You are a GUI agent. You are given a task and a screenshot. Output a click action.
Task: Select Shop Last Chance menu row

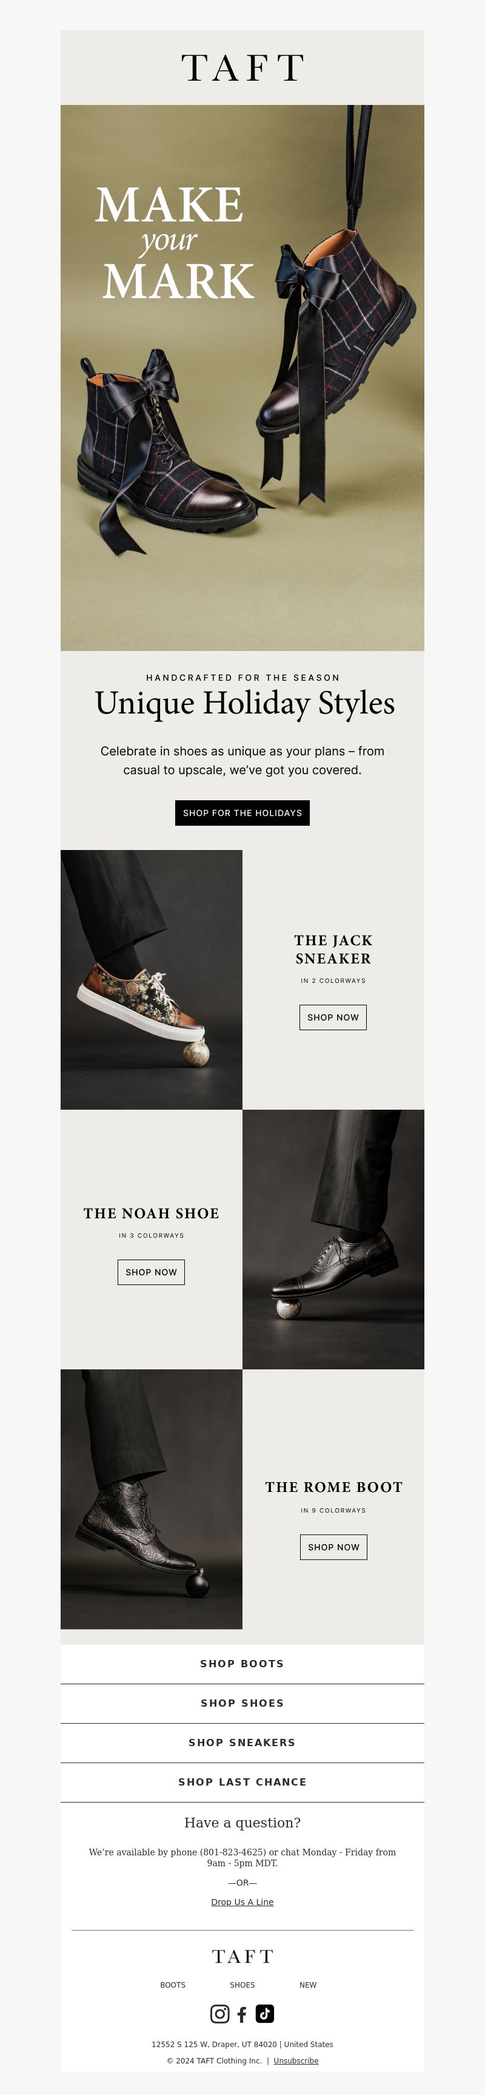pos(242,1782)
